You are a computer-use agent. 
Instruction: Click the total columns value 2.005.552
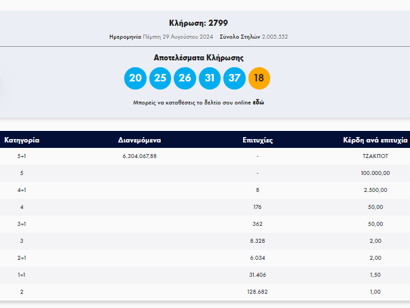[275, 37]
